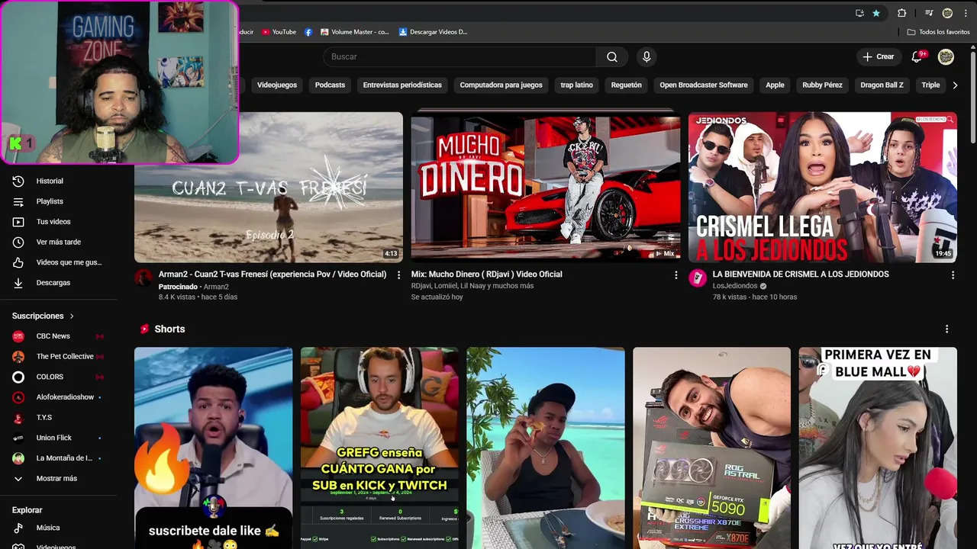
Task: Select the Open Broadcaster Software chip
Action: tap(704, 85)
